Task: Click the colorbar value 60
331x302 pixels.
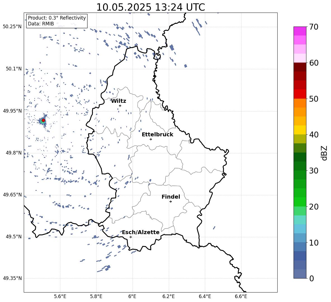Action: click(x=314, y=63)
